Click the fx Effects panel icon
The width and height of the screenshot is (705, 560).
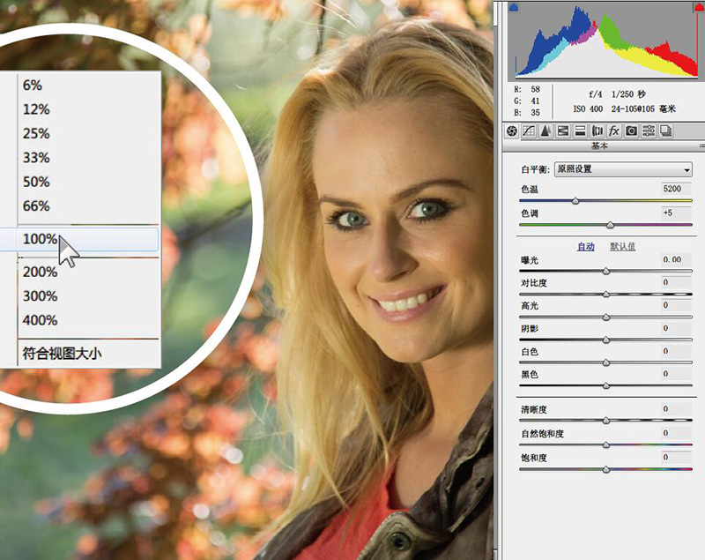tap(614, 131)
